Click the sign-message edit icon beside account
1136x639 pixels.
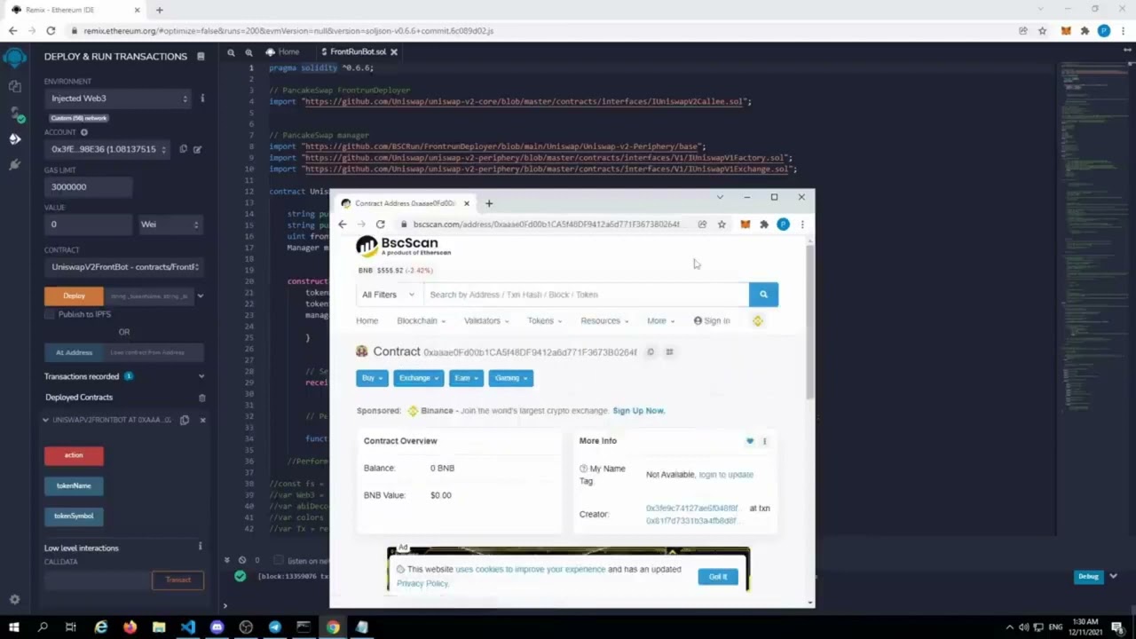[197, 149]
